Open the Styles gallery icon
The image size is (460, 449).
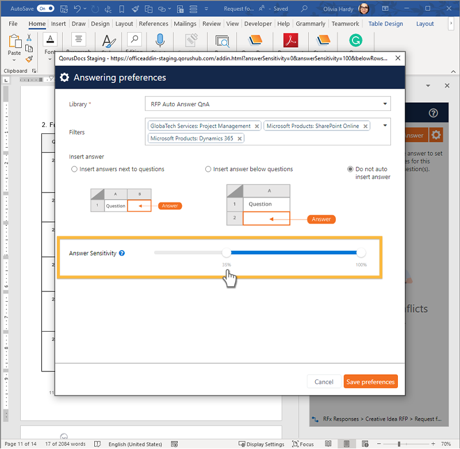click(108, 41)
